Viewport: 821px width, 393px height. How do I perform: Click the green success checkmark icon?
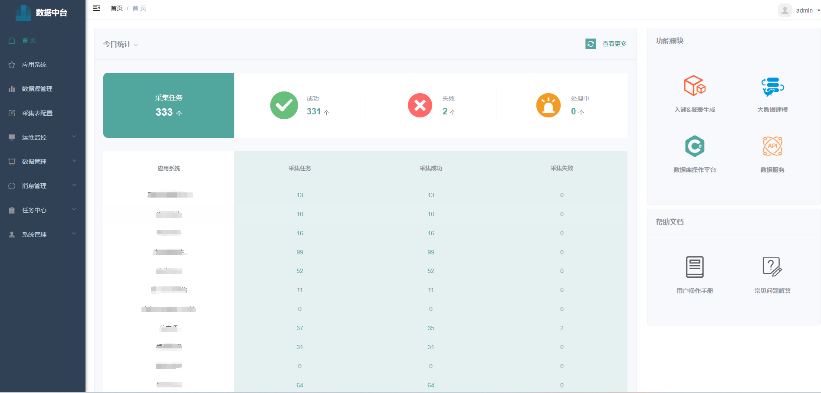click(x=284, y=105)
